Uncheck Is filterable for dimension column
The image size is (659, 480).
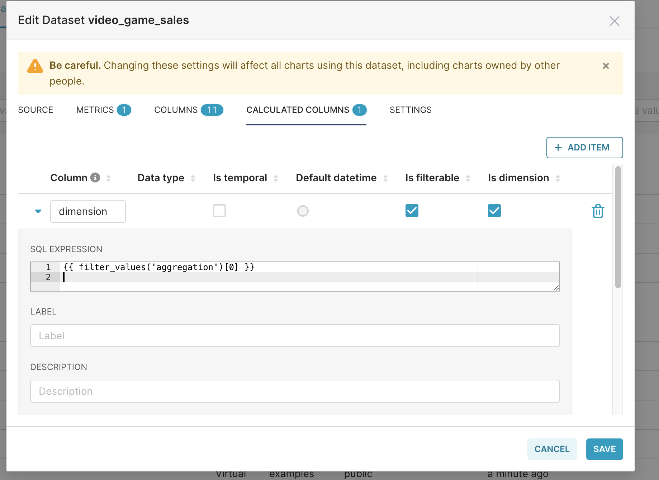pyautogui.click(x=412, y=211)
